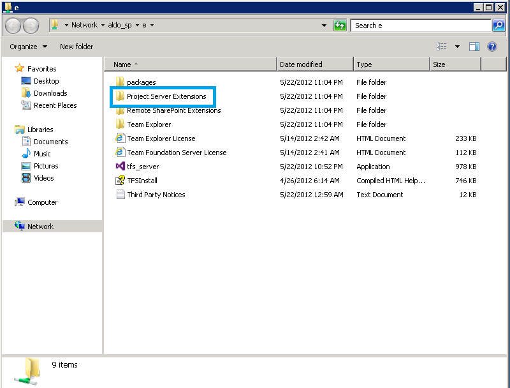Select the Team Foundation Server License file name
Screen dimensions: 510x388
pyautogui.click(x=177, y=153)
